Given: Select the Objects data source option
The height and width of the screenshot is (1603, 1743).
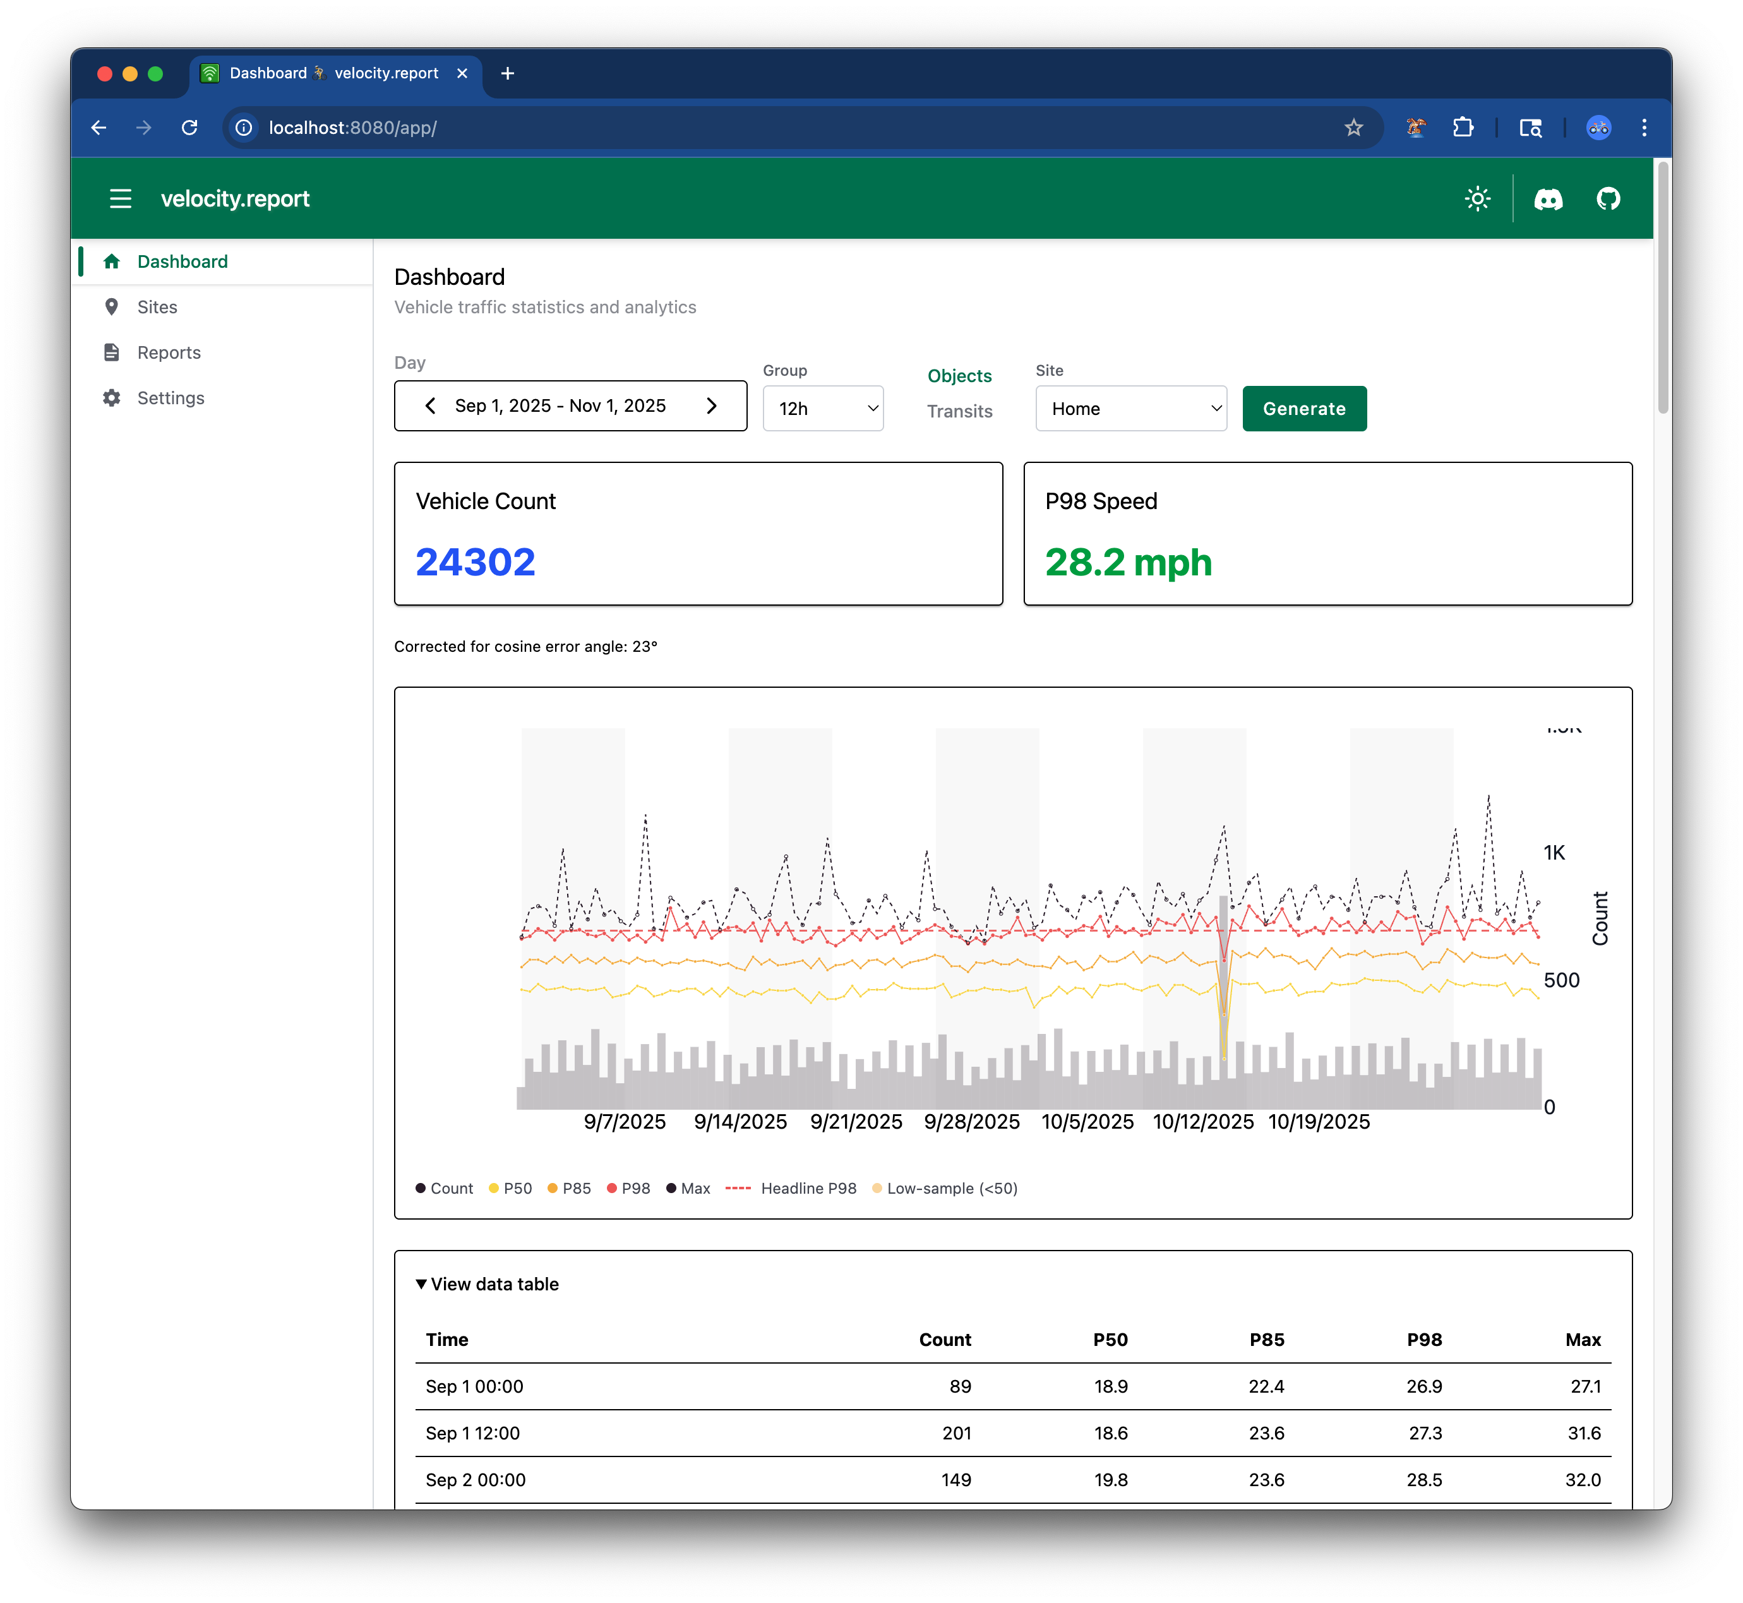Looking at the screenshot, I should point(959,376).
